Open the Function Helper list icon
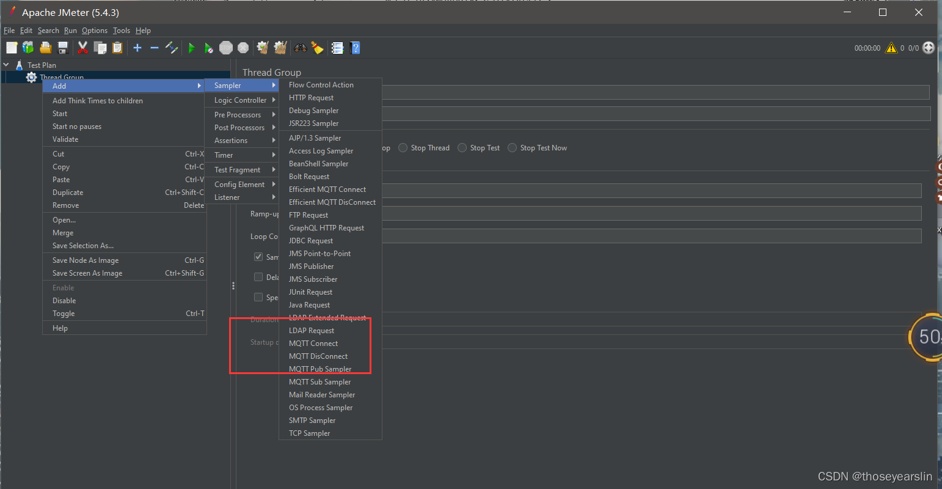Viewport: 942px width, 489px height. pos(337,48)
